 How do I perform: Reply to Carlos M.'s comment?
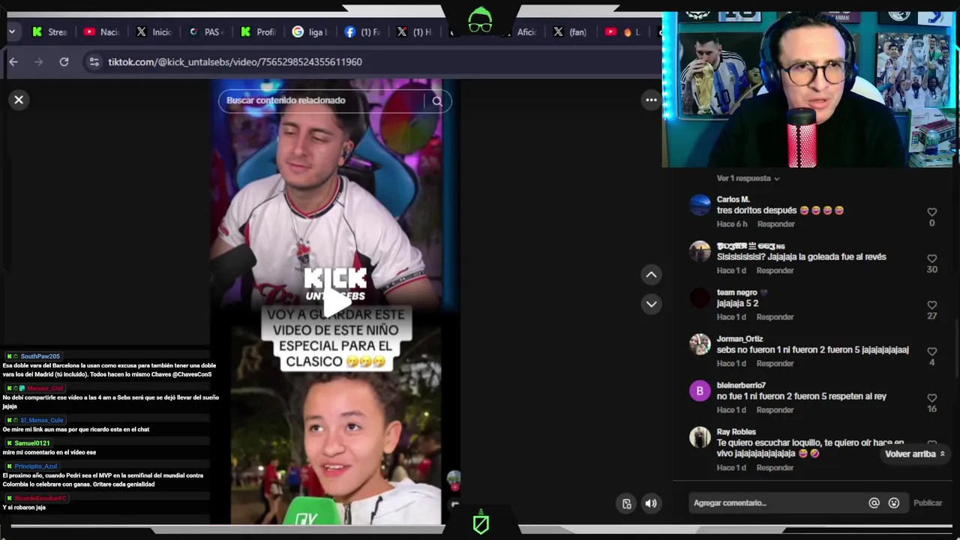click(x=775, y=224)
